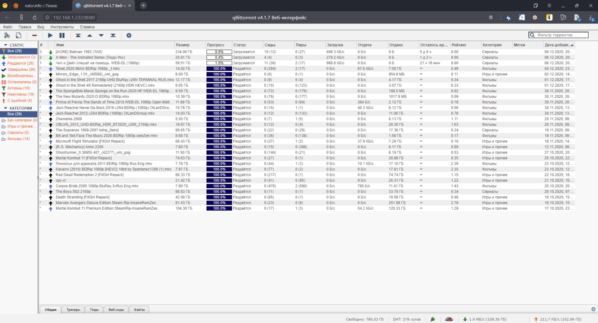Sort by Дата добавл. column header
This screenshot has height=323, width=598.
tap(559, 45)
